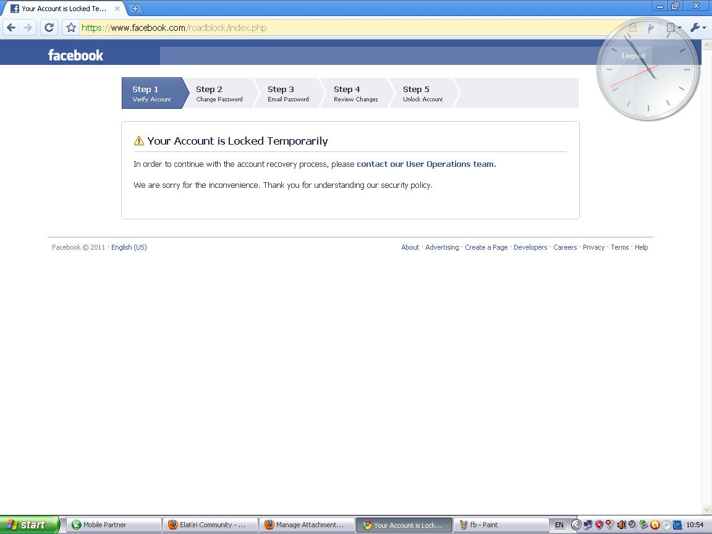Open 'contact our User Operations team' link
The height and width of the screenshot is (534, 712).
click(426, 164)
